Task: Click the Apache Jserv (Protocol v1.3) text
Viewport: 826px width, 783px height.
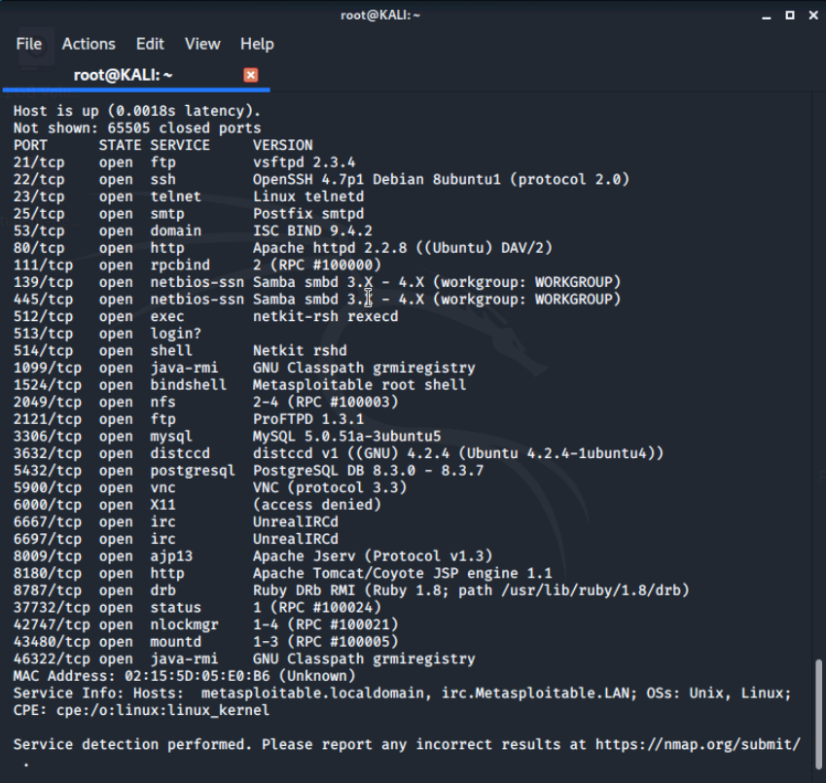Action: (x=373, y=556)
